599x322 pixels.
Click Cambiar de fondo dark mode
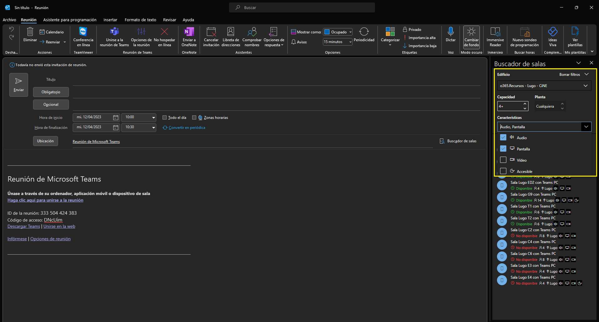pos(471,37)
